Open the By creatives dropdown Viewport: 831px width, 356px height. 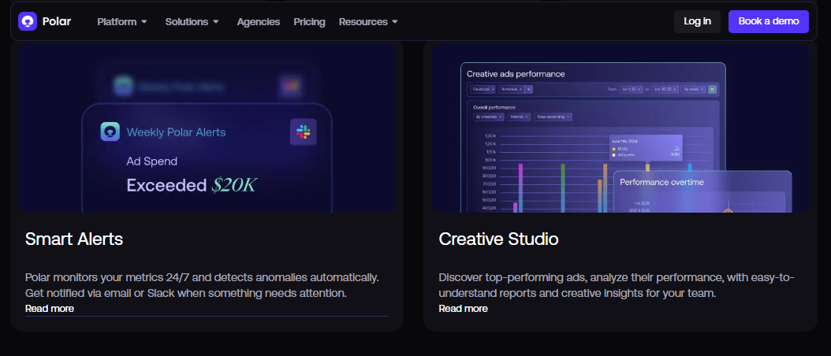click(489, 117)
